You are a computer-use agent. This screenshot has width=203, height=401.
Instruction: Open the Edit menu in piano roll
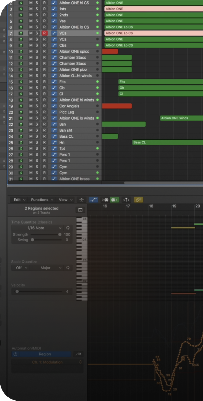pos(20,200)
